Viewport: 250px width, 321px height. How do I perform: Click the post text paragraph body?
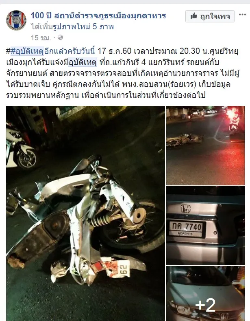pyautogui.click(x=122, y=73)
